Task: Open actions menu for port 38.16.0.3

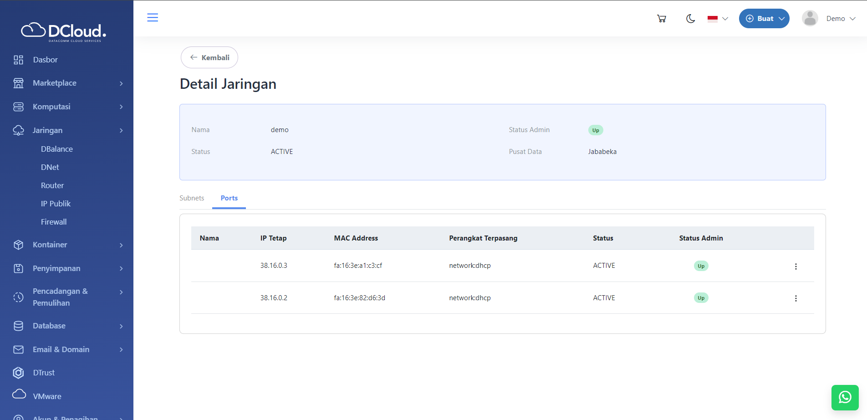Action: (x=796, y=266)
